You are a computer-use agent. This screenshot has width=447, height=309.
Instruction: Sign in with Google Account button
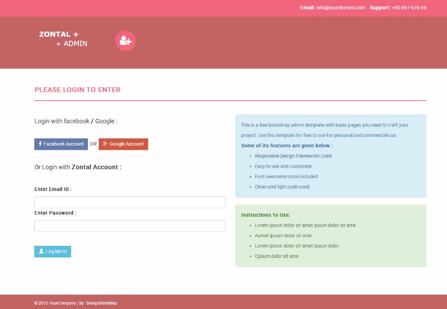pyautogui.click(x=124, y=144)
